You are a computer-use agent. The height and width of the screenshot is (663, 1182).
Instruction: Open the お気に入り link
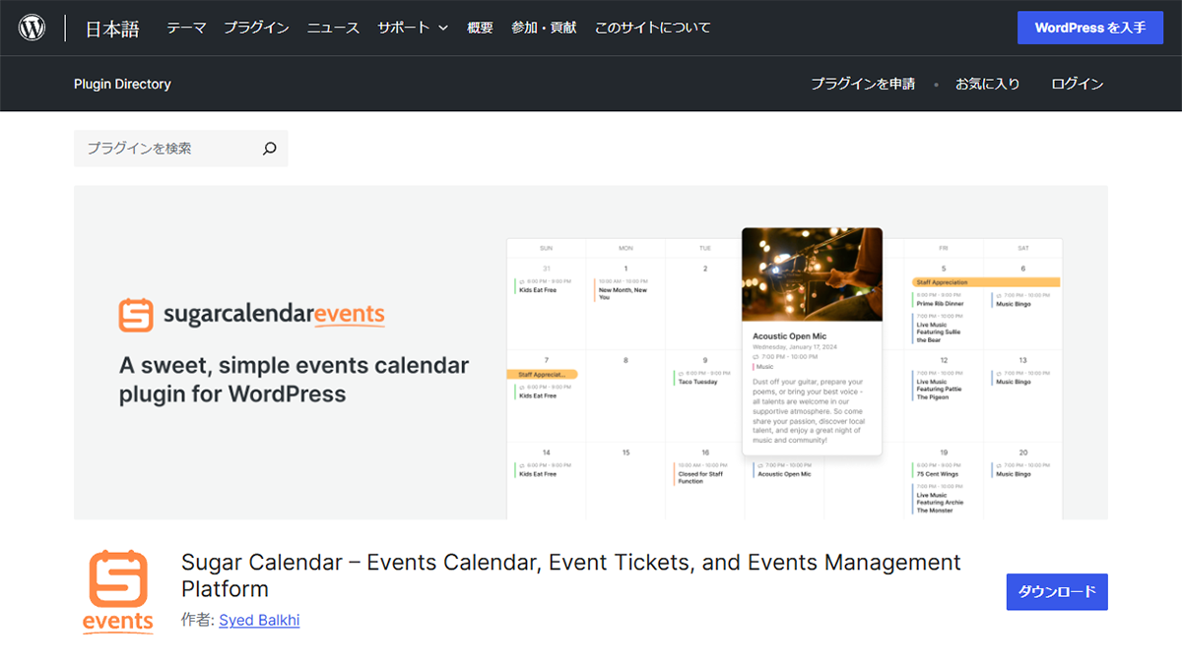987,84
